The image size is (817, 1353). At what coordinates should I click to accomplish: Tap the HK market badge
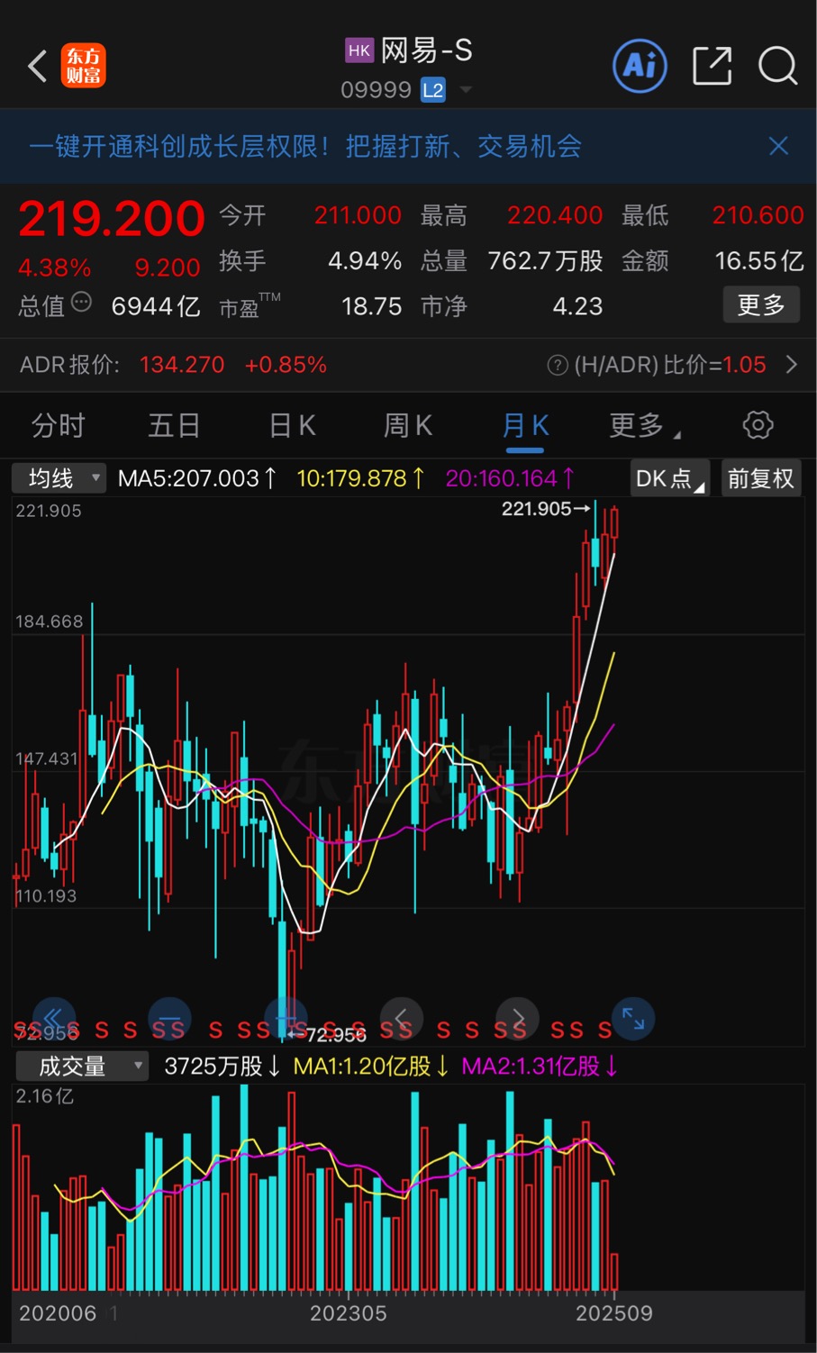tap(359, 50)
